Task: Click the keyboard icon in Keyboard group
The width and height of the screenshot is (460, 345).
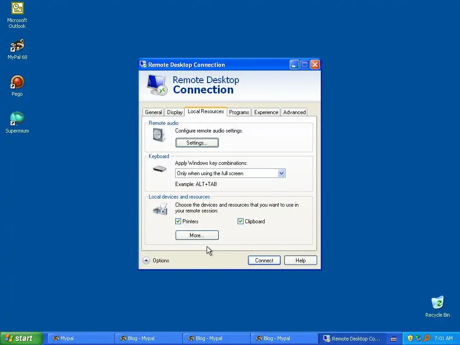Action: tap(159, 169)
